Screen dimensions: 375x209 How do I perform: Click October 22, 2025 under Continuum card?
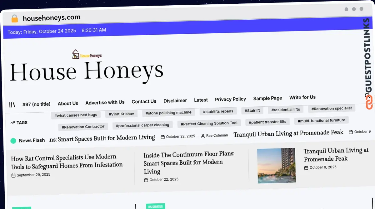(x=164, y=180)
